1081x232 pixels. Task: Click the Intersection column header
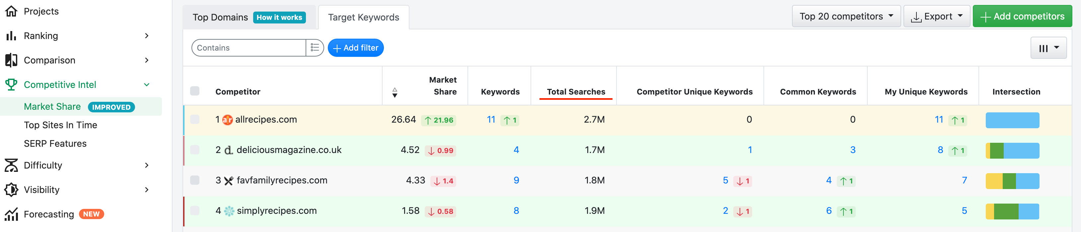pos(1016,92)
